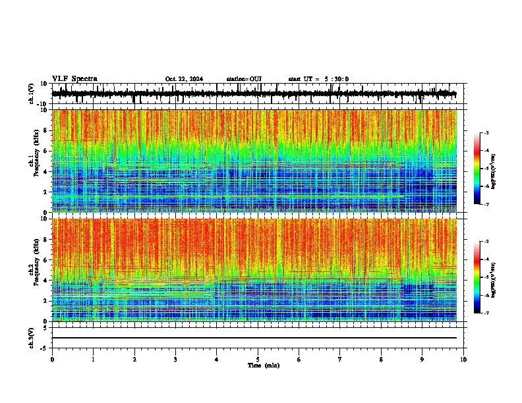522x403 pixels.
Task: Click the "-3" label on ch.1 color bar
Action: click(486, 133)
